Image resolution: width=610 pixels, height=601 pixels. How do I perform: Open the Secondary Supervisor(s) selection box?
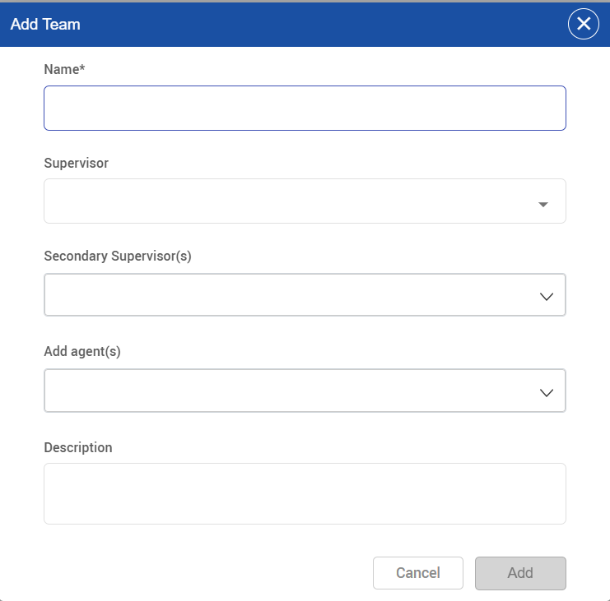click(288, 295)
